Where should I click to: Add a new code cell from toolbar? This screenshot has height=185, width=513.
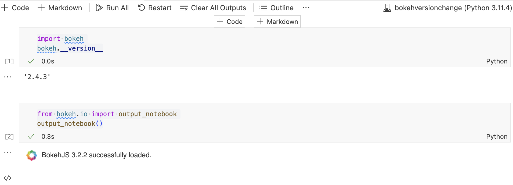click(15, 8)
